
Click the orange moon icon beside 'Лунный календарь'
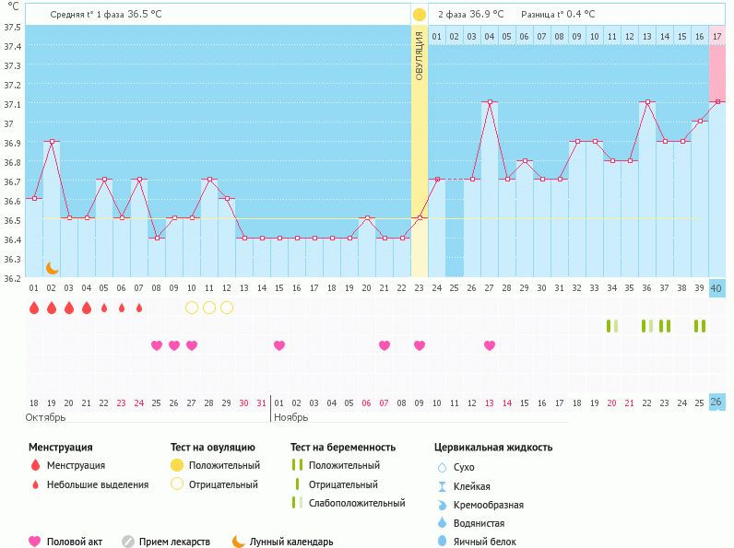(239, 542)
